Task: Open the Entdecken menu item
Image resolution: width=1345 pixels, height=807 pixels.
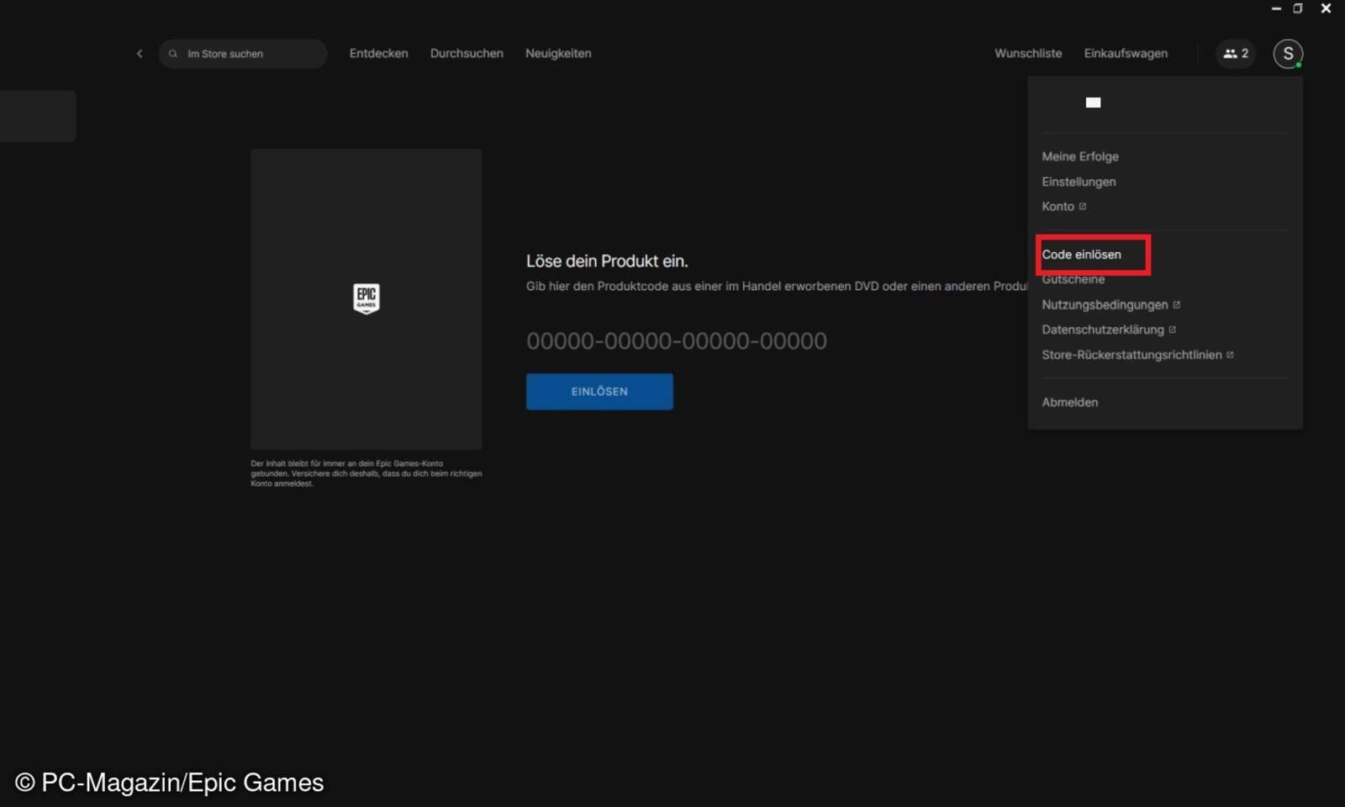Action: tap(378, 53)
